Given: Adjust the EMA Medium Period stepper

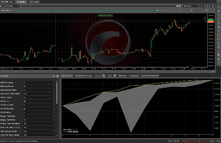Looking at the screenshot, I should (x=54, y=90).
